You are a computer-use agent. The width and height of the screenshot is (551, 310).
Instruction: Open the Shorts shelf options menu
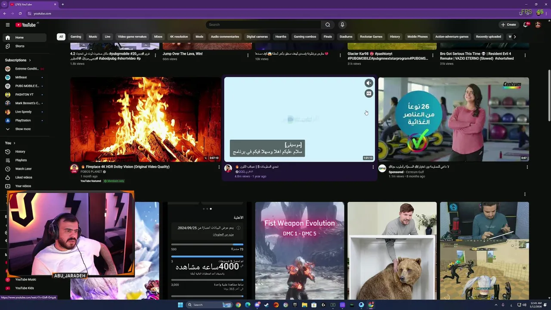click(525, 194)
